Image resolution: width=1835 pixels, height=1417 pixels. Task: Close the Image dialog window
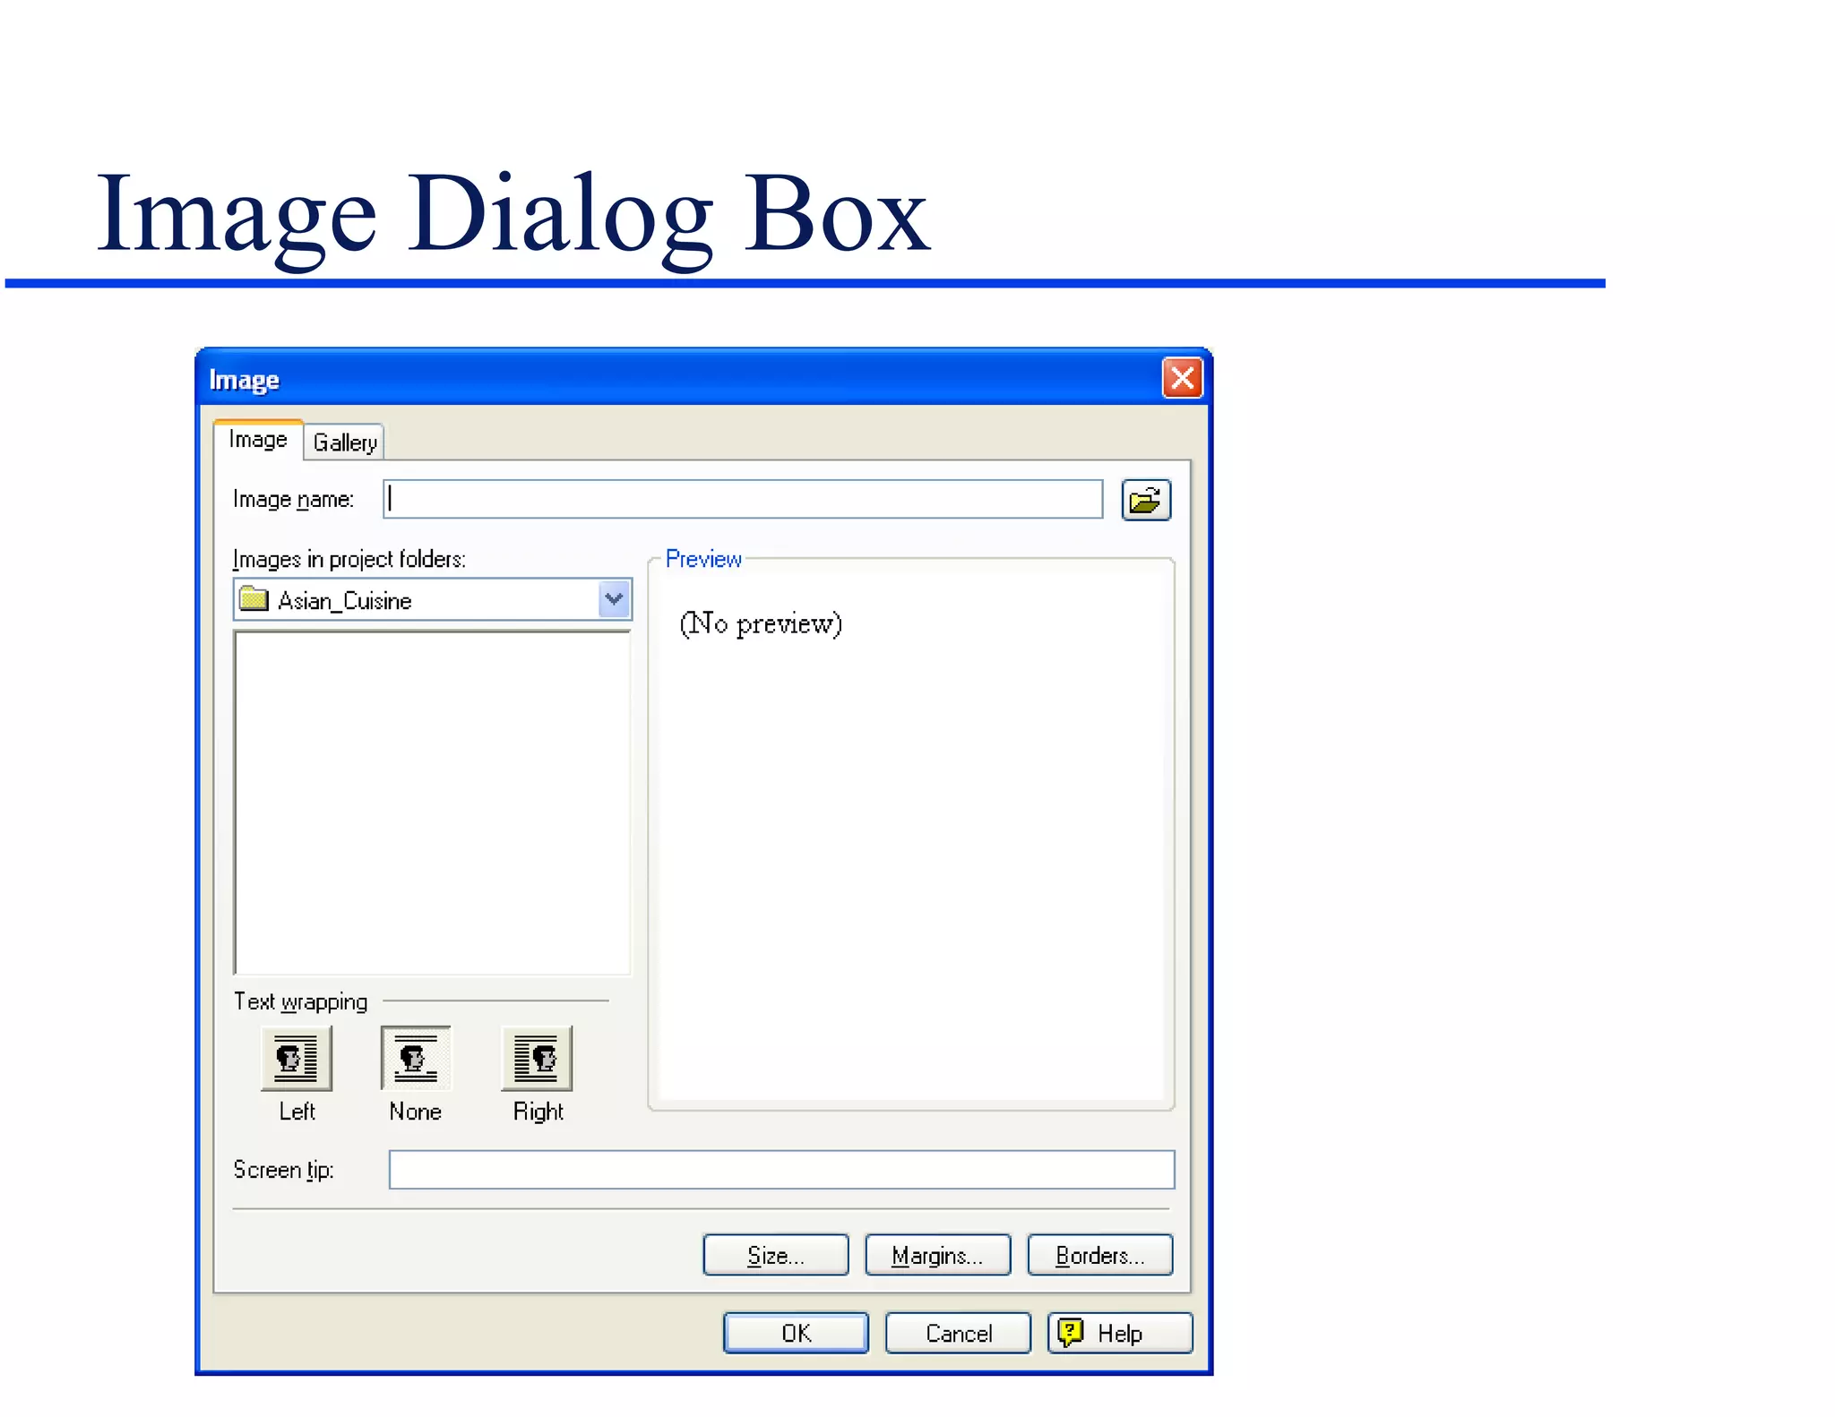[1182, 378]
